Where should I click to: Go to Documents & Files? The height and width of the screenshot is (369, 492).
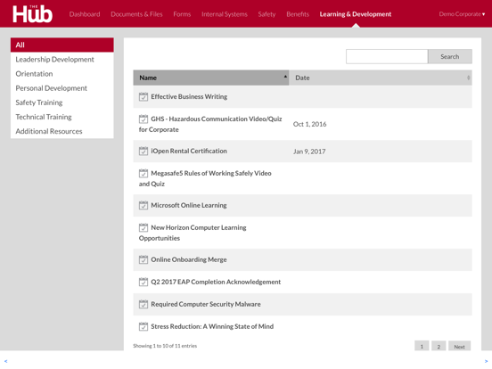pyautogui.click(x=136, y=14)
